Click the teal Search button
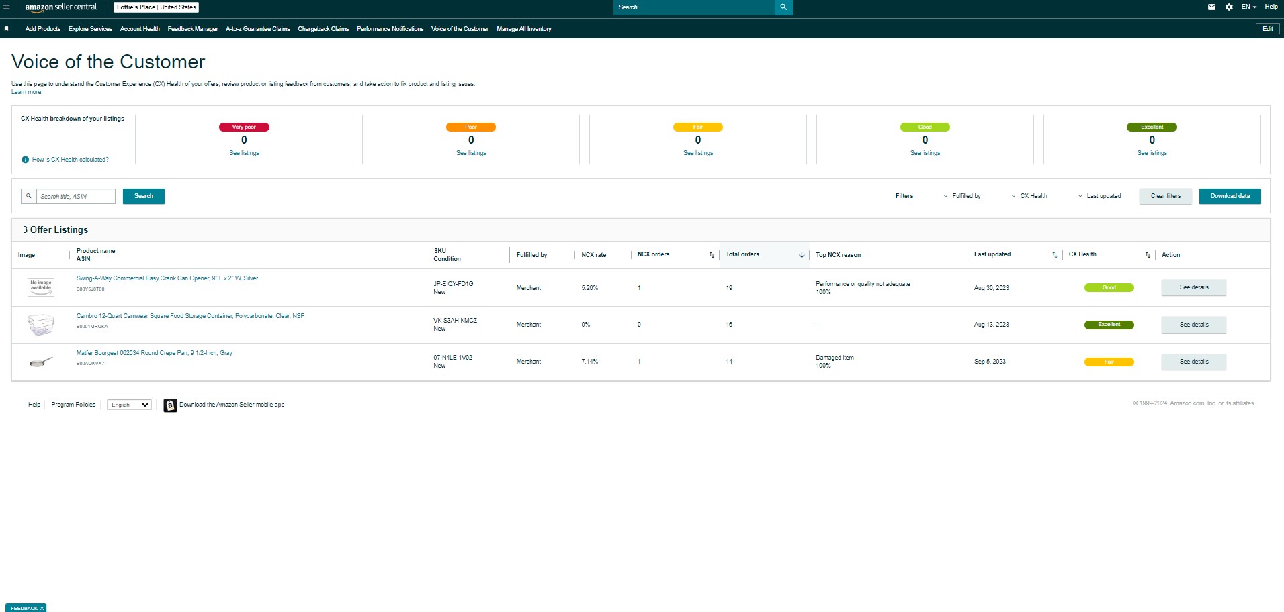The width and height of the screenshot is (1284, 612). pos(144,196)
